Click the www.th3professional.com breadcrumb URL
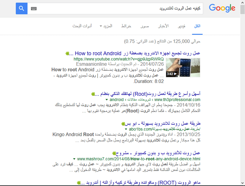 click(x=177, y=100)
